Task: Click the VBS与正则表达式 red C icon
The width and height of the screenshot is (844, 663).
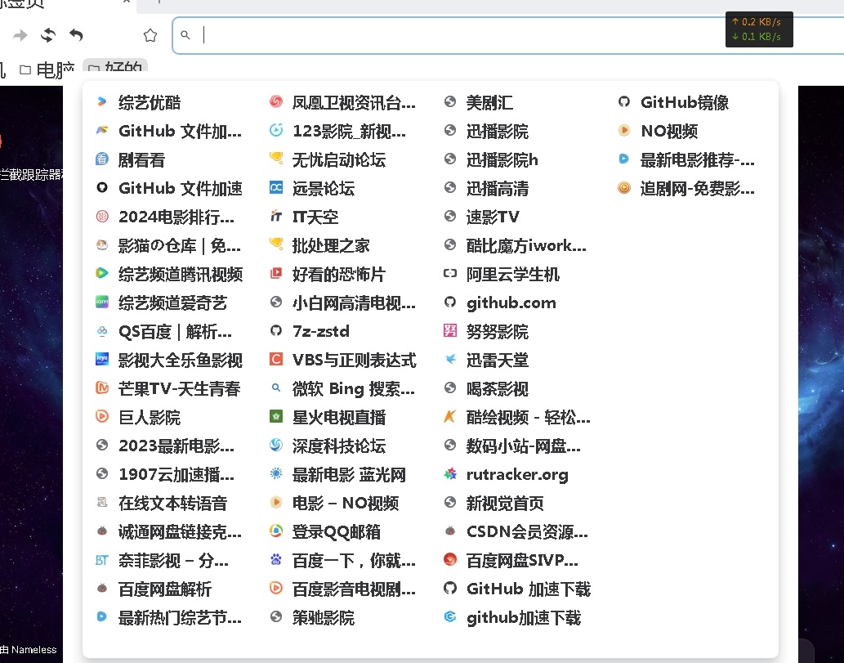Action: (276, 359)
